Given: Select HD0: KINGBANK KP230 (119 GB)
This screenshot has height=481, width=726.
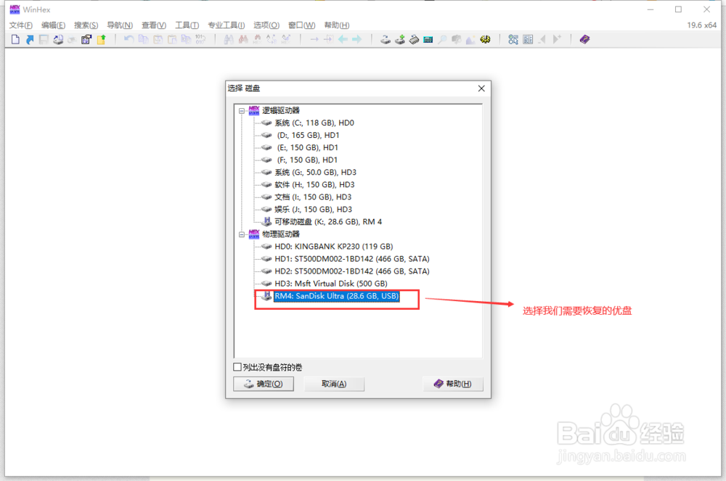Looking at the screenshot, I should point(334,247).
